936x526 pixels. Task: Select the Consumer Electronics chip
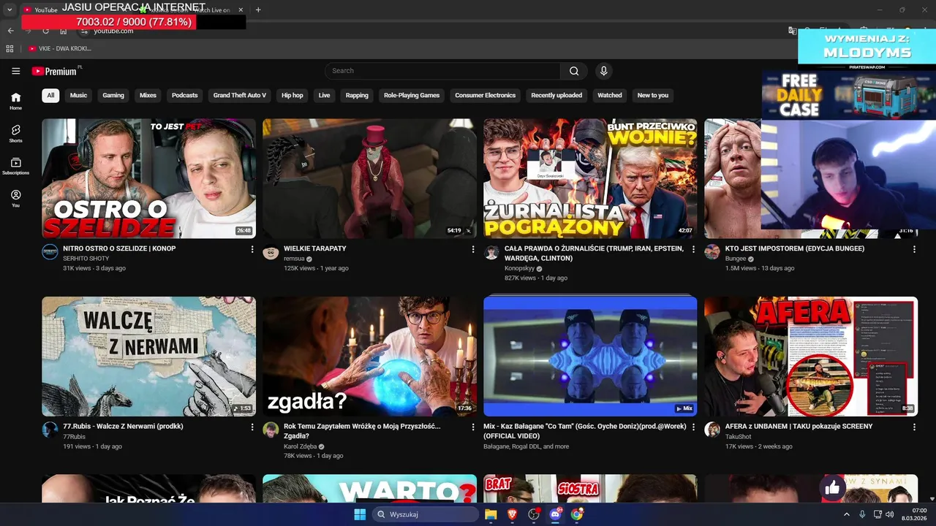pos(485,95)
